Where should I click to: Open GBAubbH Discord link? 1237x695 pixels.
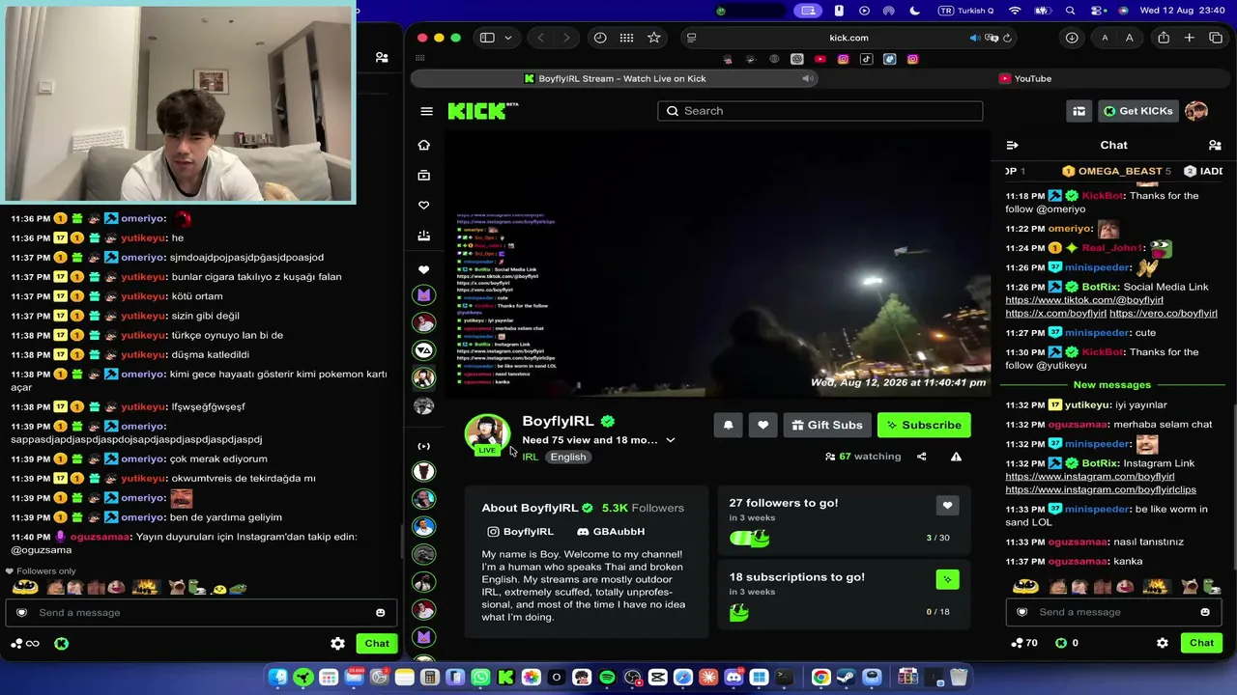[611, 532]
